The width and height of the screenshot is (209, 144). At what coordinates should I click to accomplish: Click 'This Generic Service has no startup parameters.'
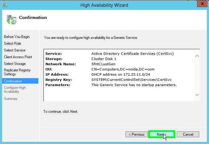click(134, 85)
